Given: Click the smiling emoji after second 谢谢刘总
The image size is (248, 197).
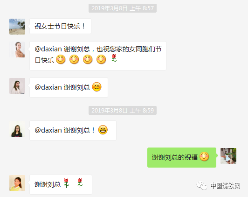Looking at the screenshot, I should coord(96,87).
